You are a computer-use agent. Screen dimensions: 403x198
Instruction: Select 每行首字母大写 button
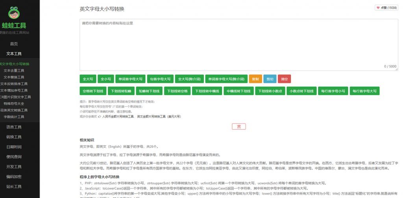click(364, 91)
